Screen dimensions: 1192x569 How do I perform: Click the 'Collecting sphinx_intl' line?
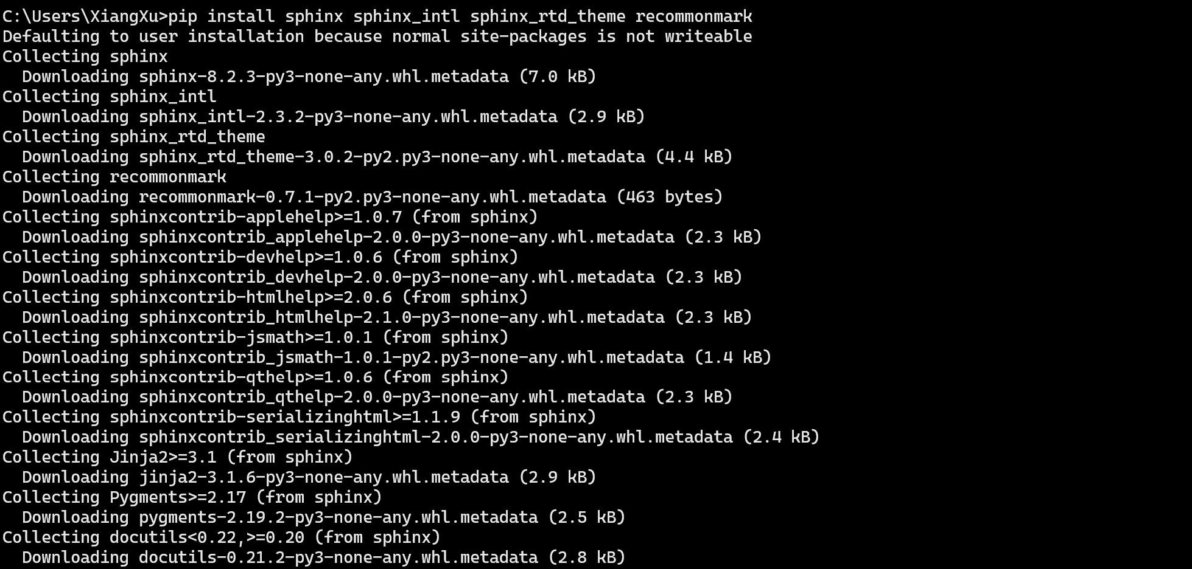coord(110,97)
